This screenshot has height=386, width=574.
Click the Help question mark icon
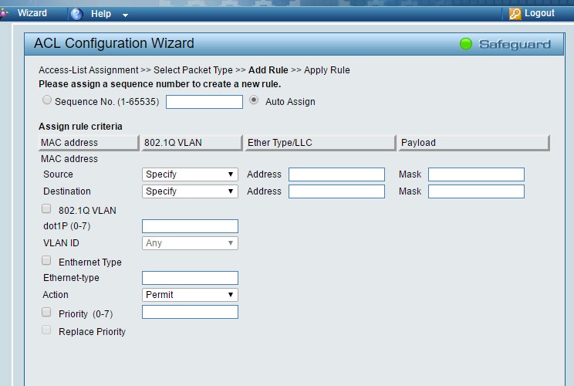(76, 14)
